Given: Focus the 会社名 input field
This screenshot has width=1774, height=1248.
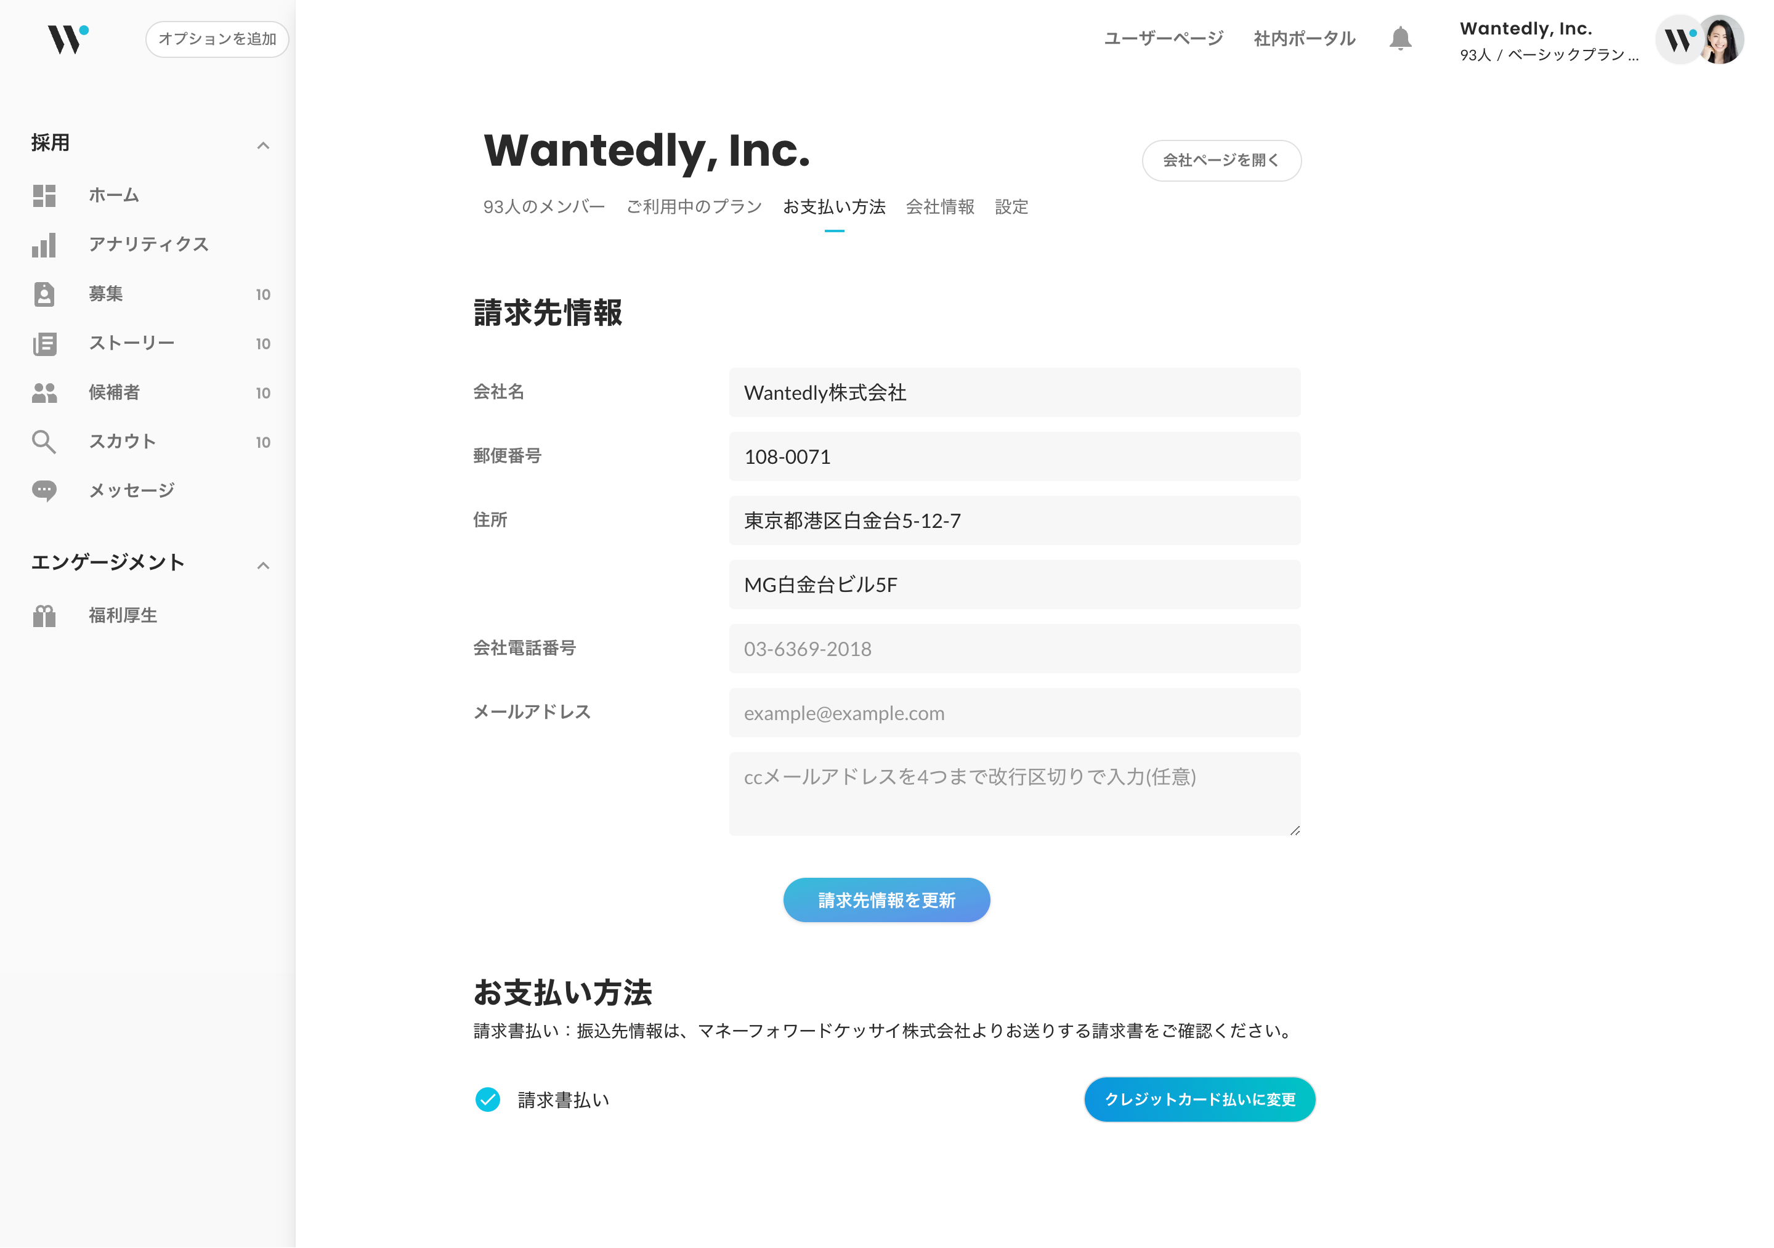Looking at the screenshot, I should [1015, 392].
